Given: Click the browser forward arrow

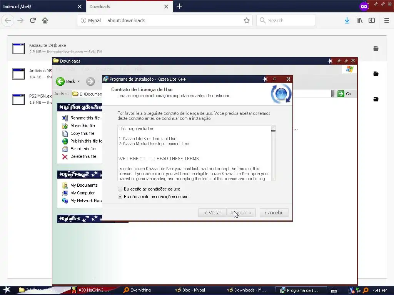Looking at the screenshot, I should click(20, 20).
